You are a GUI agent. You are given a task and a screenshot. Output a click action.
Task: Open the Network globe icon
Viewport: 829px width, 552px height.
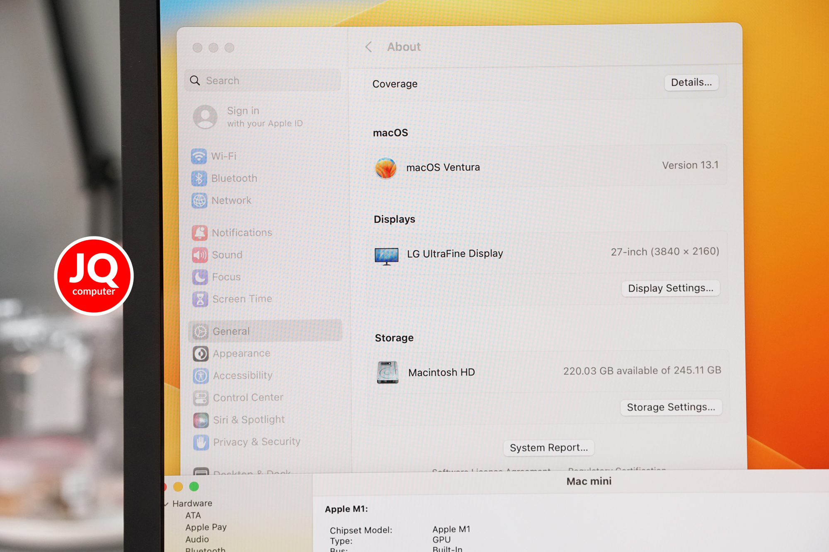pyautogui.click(x=199, y=200)
